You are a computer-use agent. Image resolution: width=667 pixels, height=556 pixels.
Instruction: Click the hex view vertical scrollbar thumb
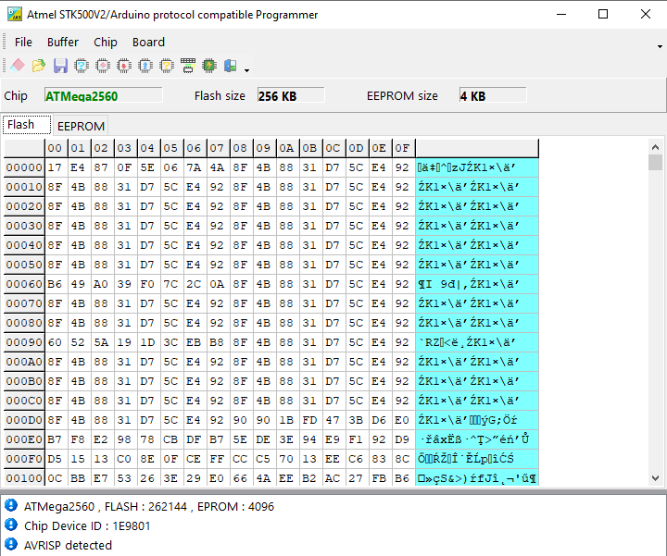coord(655,162)
